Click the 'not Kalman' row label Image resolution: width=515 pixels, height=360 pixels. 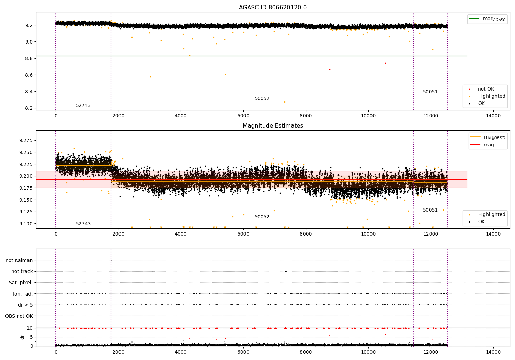(19, 261)
